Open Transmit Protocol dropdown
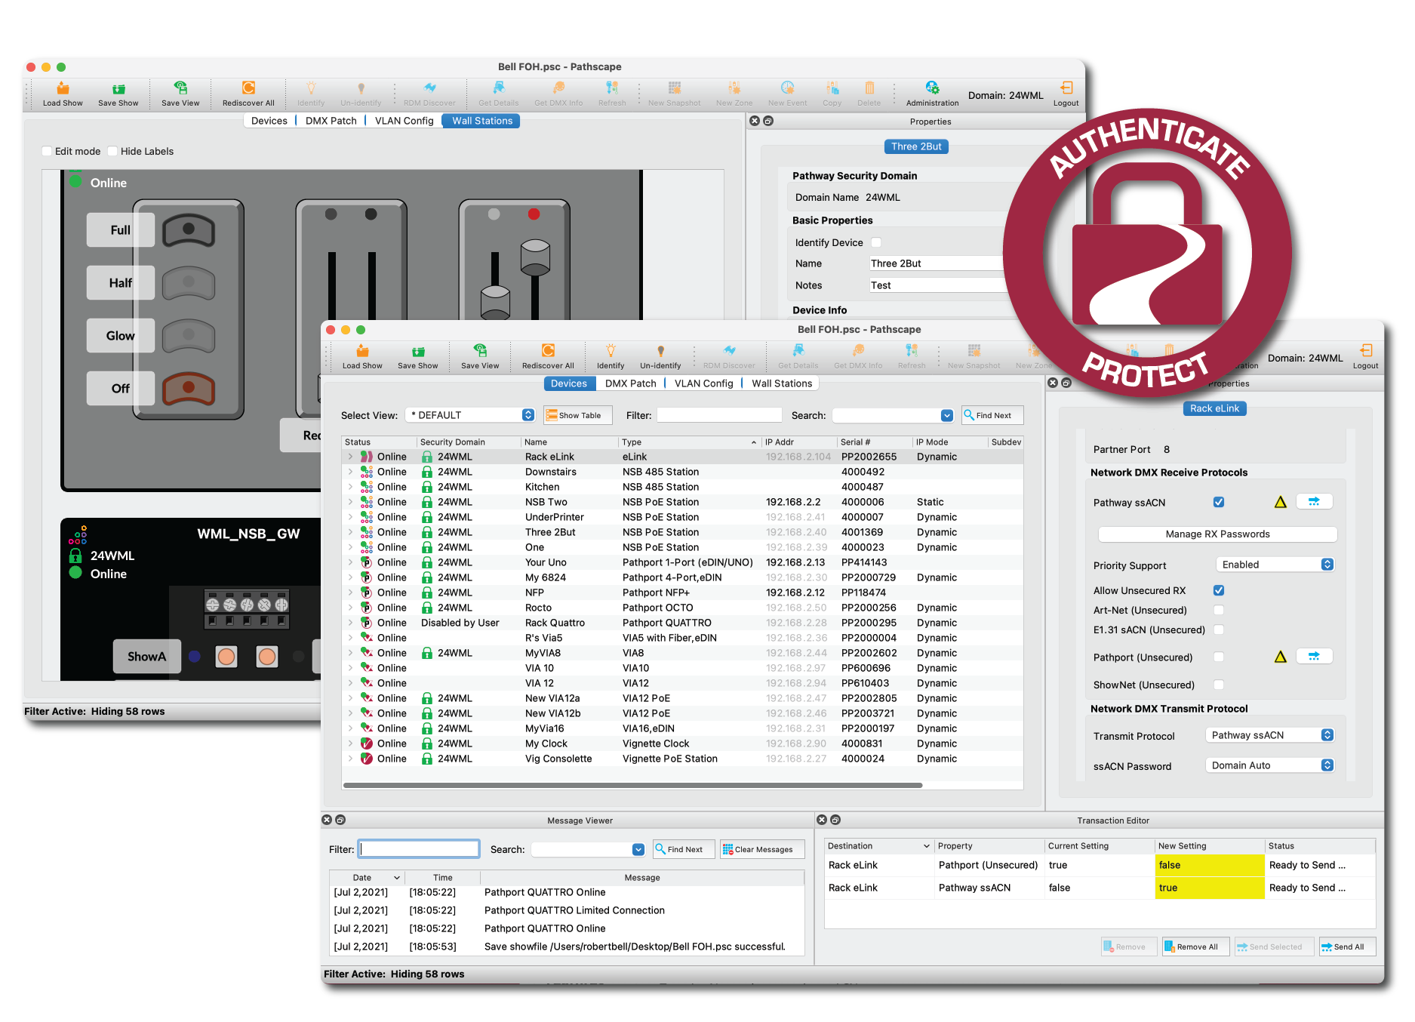Screen dimensions: 1415x1022 coord(1270,735)
